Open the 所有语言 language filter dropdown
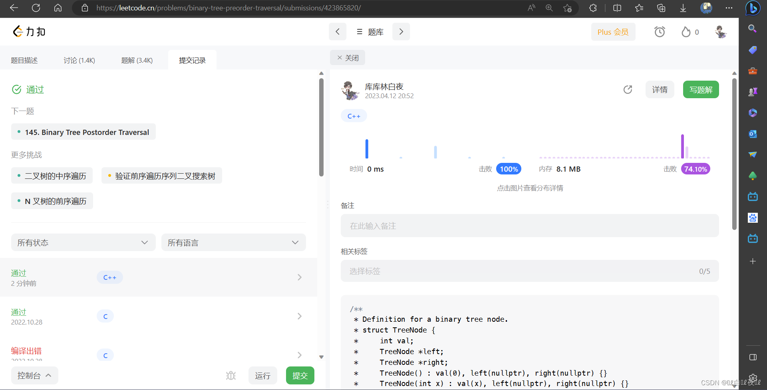Image resolution: width=767 pixels, height=390 pixels. coord(234,242)
